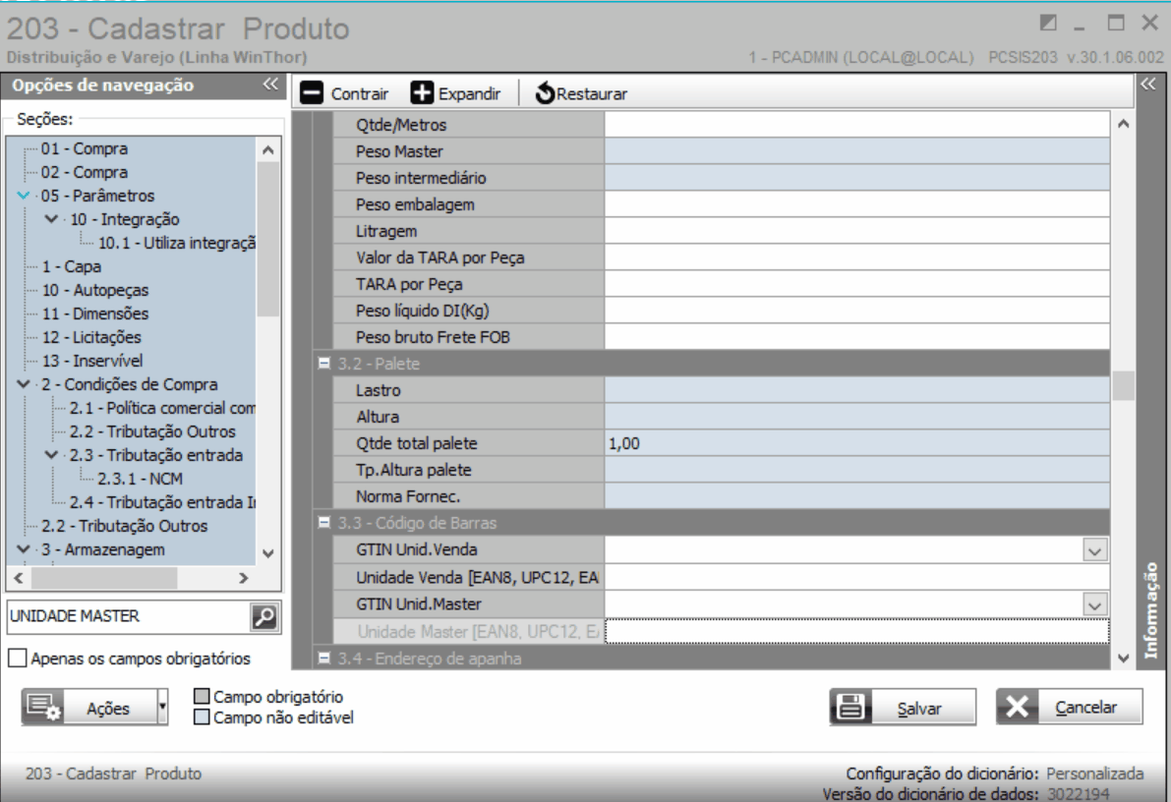Open the Ações dropdown arrow
The width and height of the screenshot is (1171, 802).
162,708
